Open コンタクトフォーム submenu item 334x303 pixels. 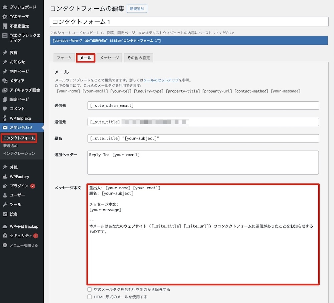(x=19, y=138)
